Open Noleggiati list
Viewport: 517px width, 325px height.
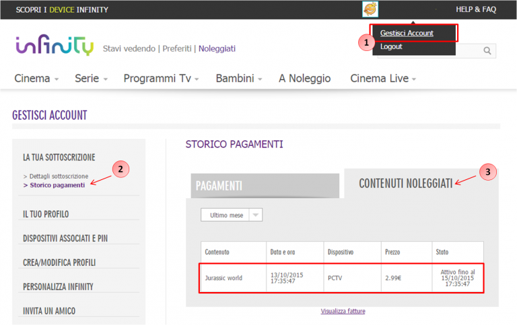(217, 49)
